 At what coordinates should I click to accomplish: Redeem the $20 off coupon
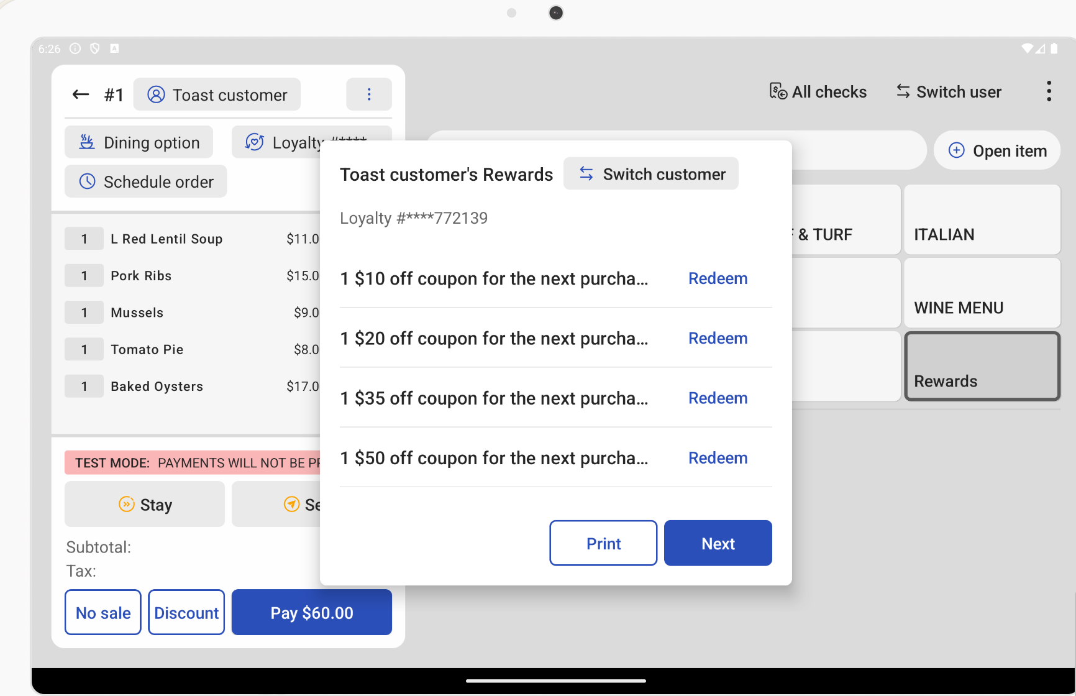718,338
